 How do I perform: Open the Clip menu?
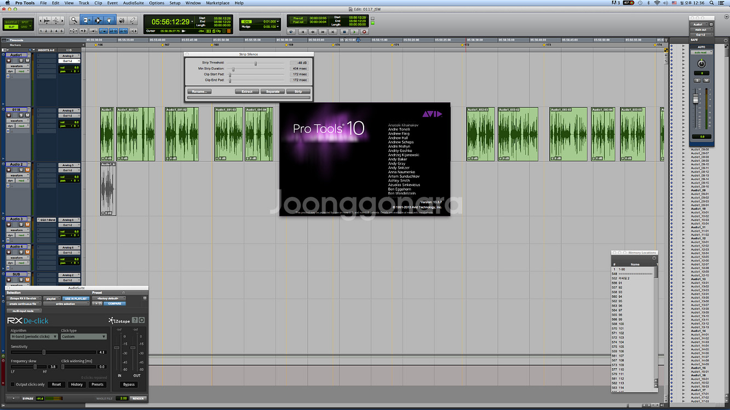click(99, 3)
